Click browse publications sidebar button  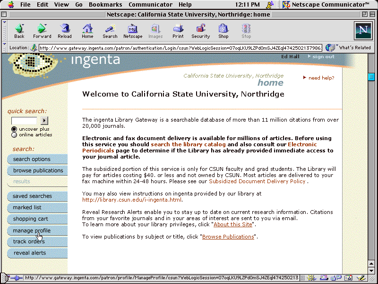[37, 170]
